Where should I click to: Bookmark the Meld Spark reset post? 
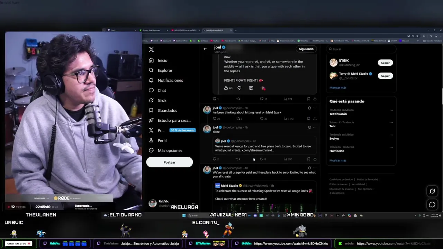pyautogui.click(x=309, y=119)
